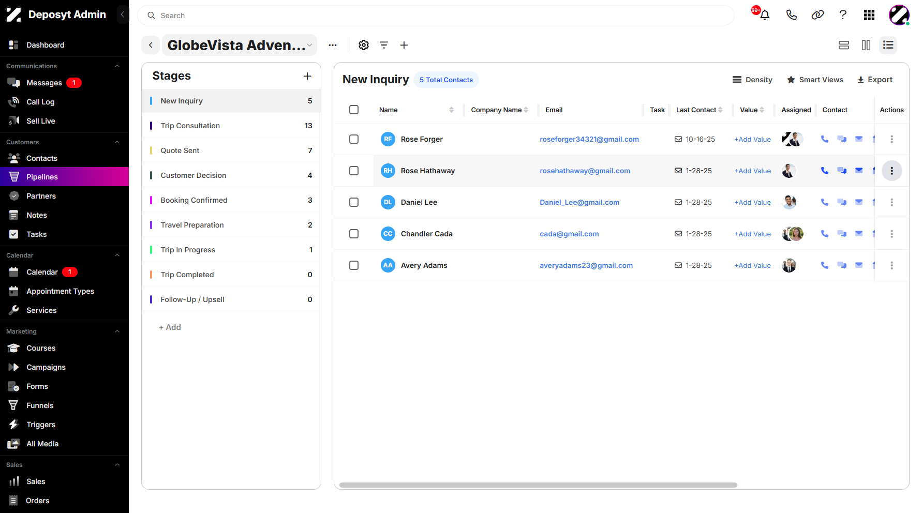Select all contacts header checkbox
Image resolution: width=922 pixels, height=513 pixels.
354,110
